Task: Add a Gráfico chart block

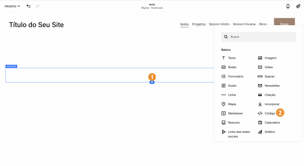Action: pos(270,132)
